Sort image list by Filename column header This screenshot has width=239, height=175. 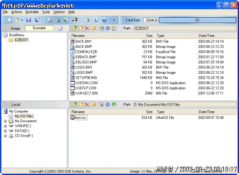tap(99, 35)
